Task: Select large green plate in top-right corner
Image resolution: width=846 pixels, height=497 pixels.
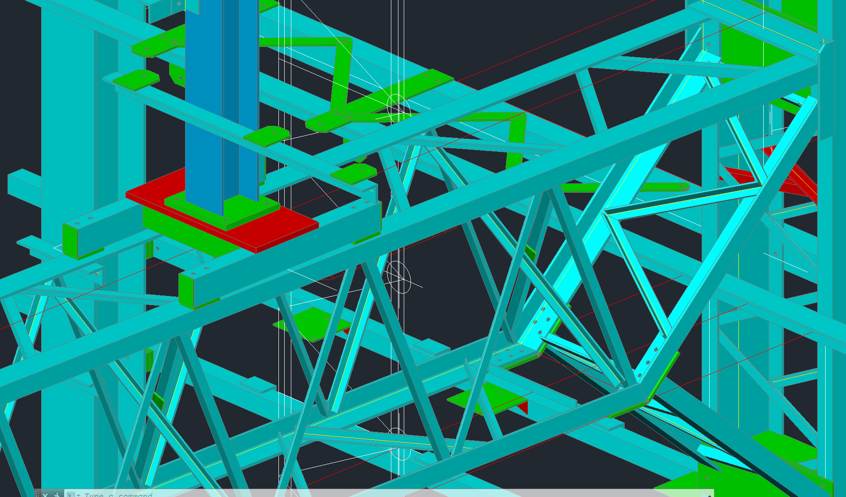Action: (x=748, y=49)
